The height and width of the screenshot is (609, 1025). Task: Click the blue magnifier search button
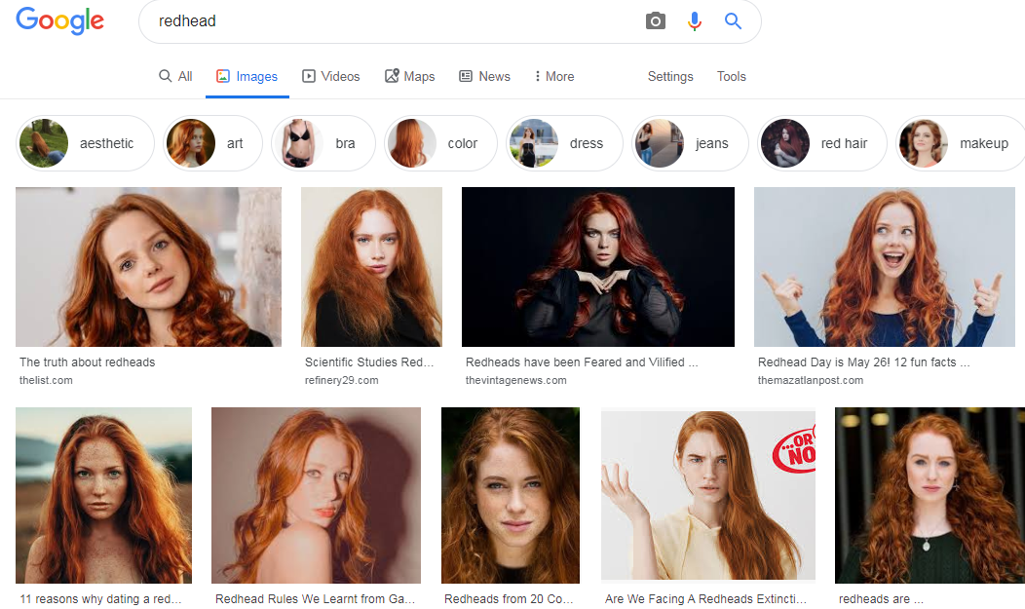tap(733, 20)
